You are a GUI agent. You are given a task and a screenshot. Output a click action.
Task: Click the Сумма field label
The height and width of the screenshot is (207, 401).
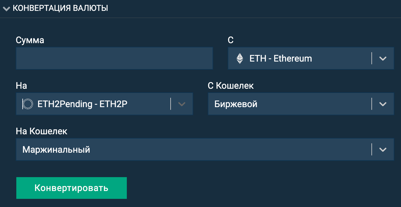click(30, 40)
